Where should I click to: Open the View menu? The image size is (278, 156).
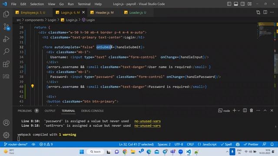tap(51, 4)
